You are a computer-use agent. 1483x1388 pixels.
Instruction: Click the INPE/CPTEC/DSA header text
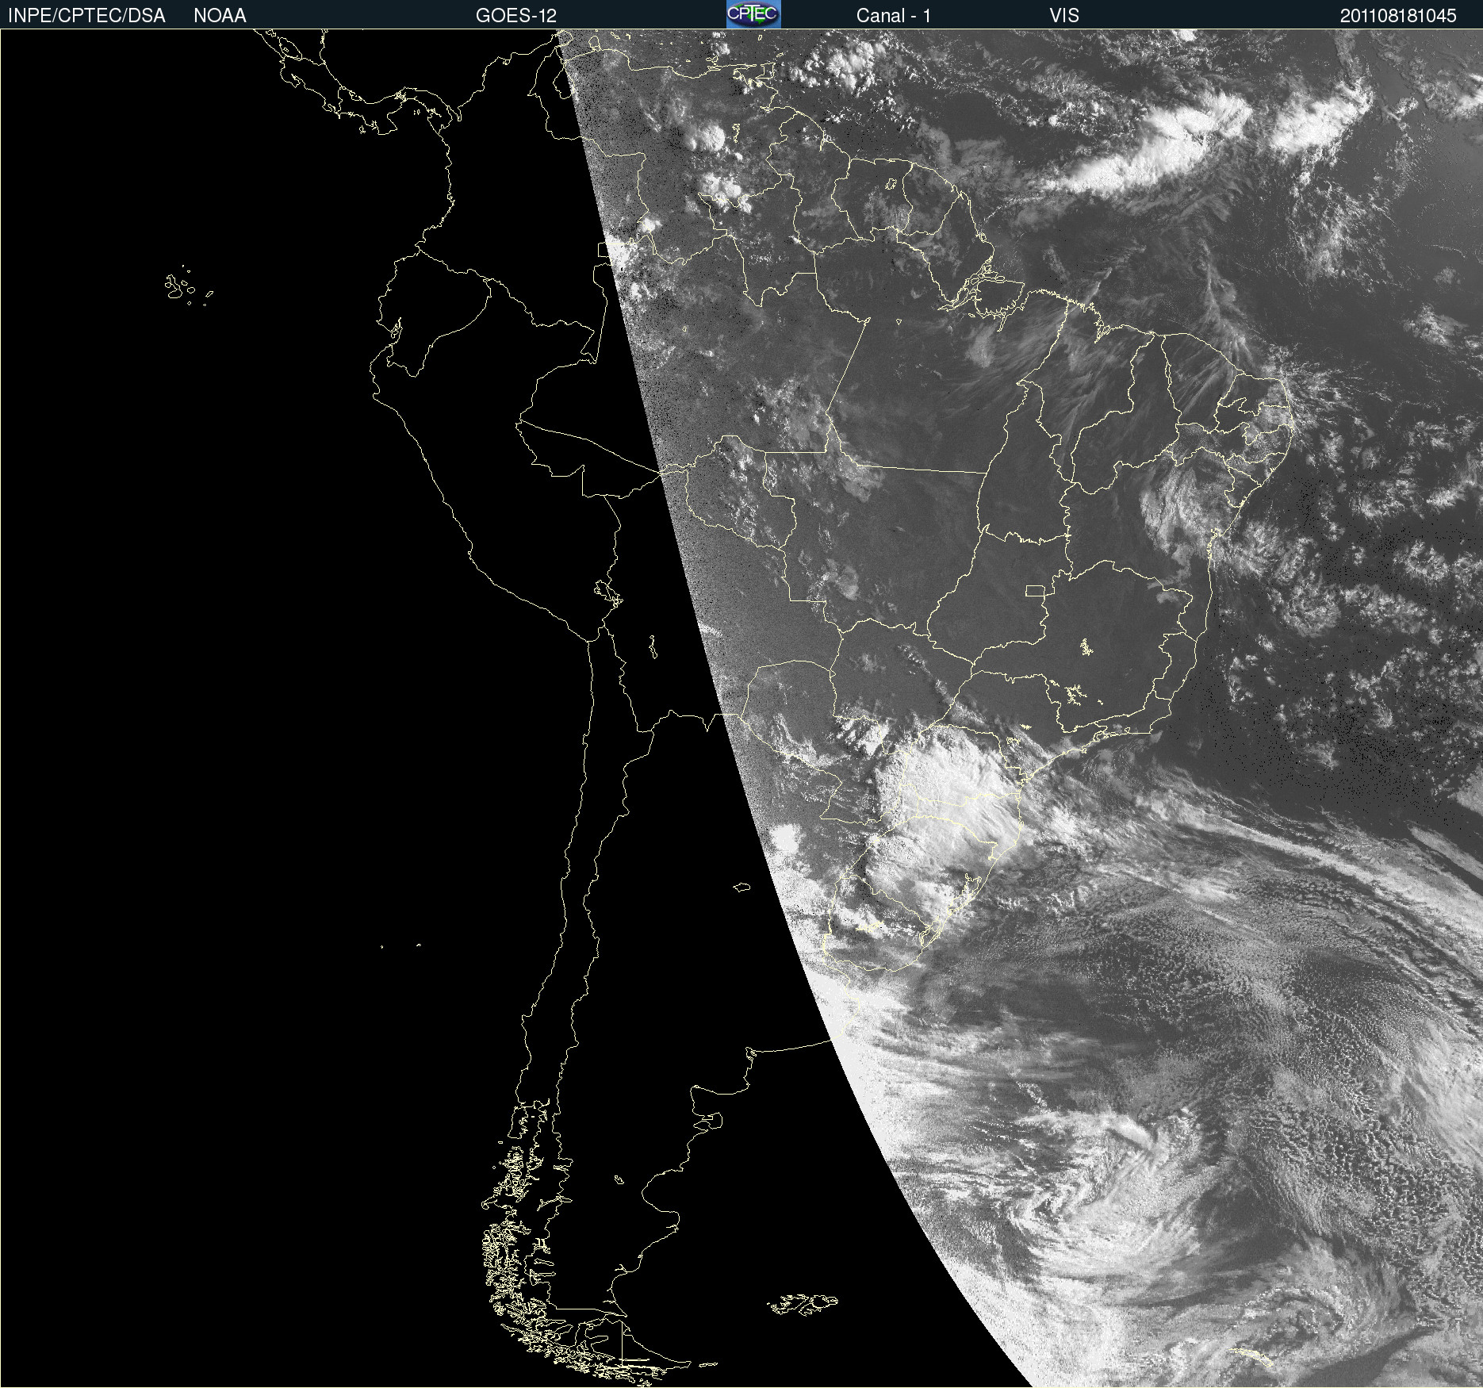coord(86,16)
